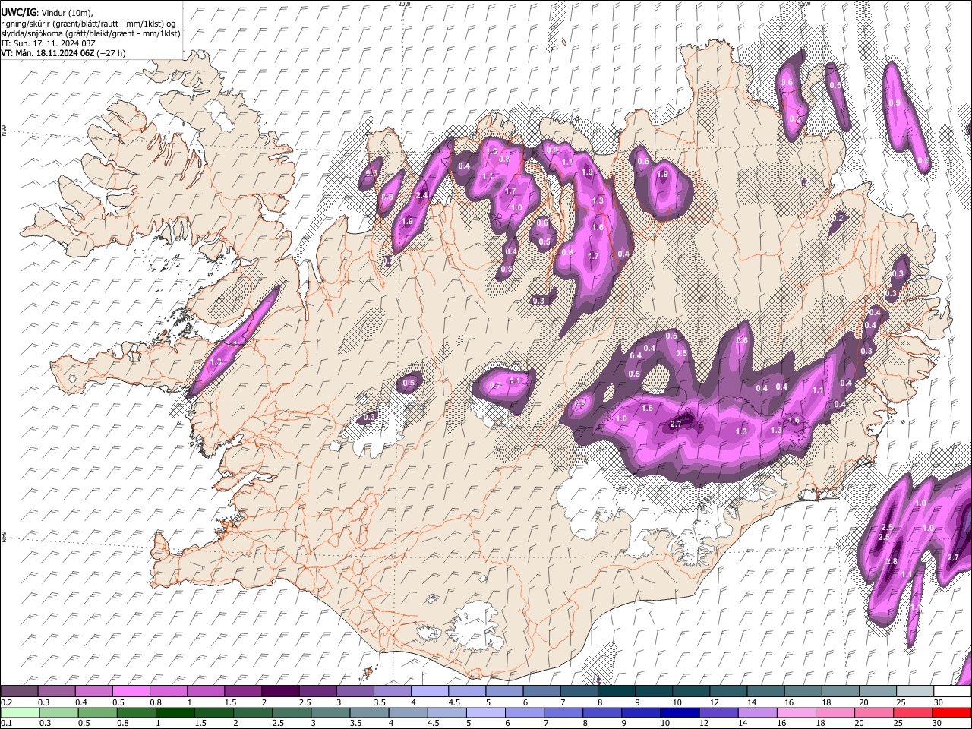Select the darkest purple 2 snow scale swatch

[280, 692]
